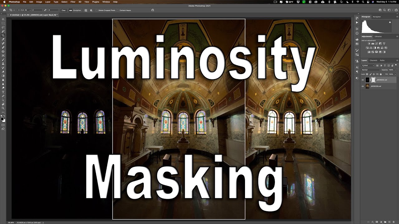
Task: Toggle lock all padlock
Action: (381, 74)
